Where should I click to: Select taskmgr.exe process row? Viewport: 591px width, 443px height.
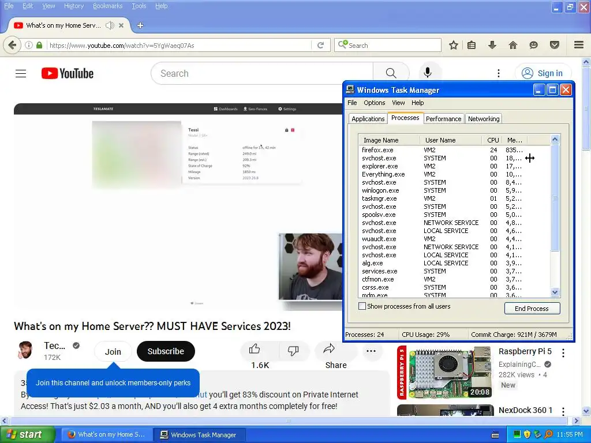pos(455,198)
